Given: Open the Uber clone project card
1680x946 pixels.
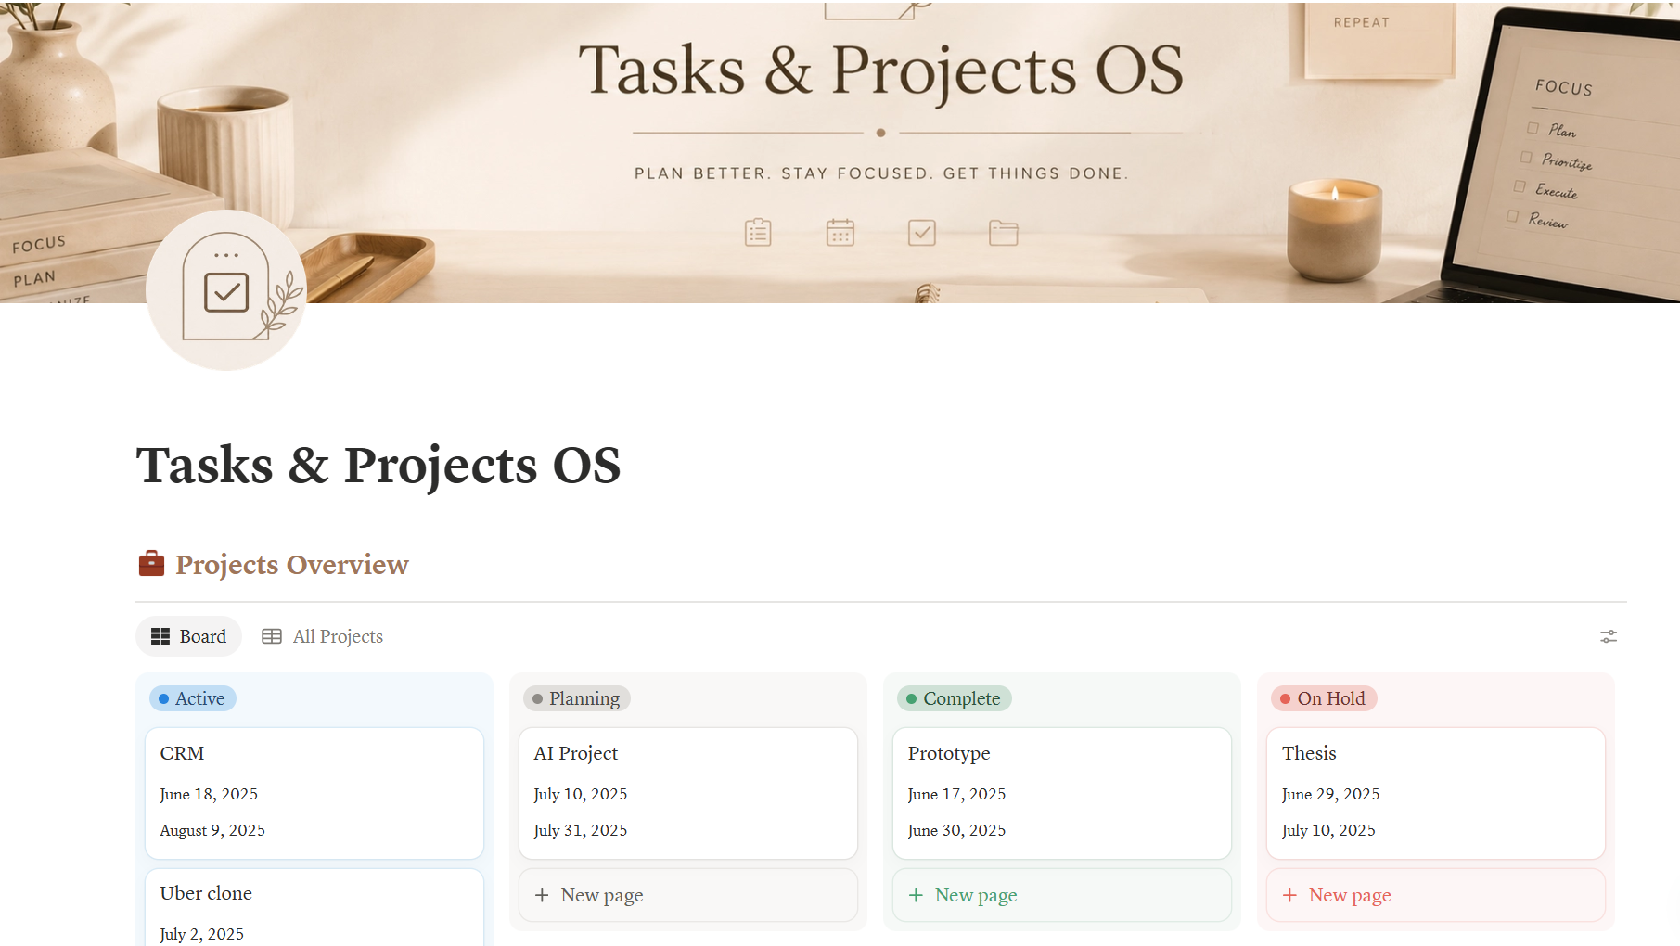Looking at the screenshot, I should (314, 908).
